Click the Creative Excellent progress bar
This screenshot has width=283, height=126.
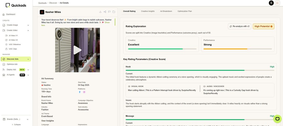pos(162,49)
